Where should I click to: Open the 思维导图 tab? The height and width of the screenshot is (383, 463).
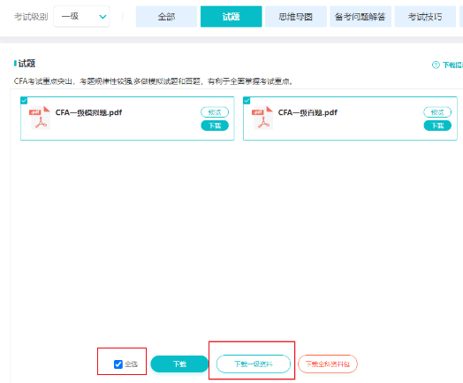296,17
